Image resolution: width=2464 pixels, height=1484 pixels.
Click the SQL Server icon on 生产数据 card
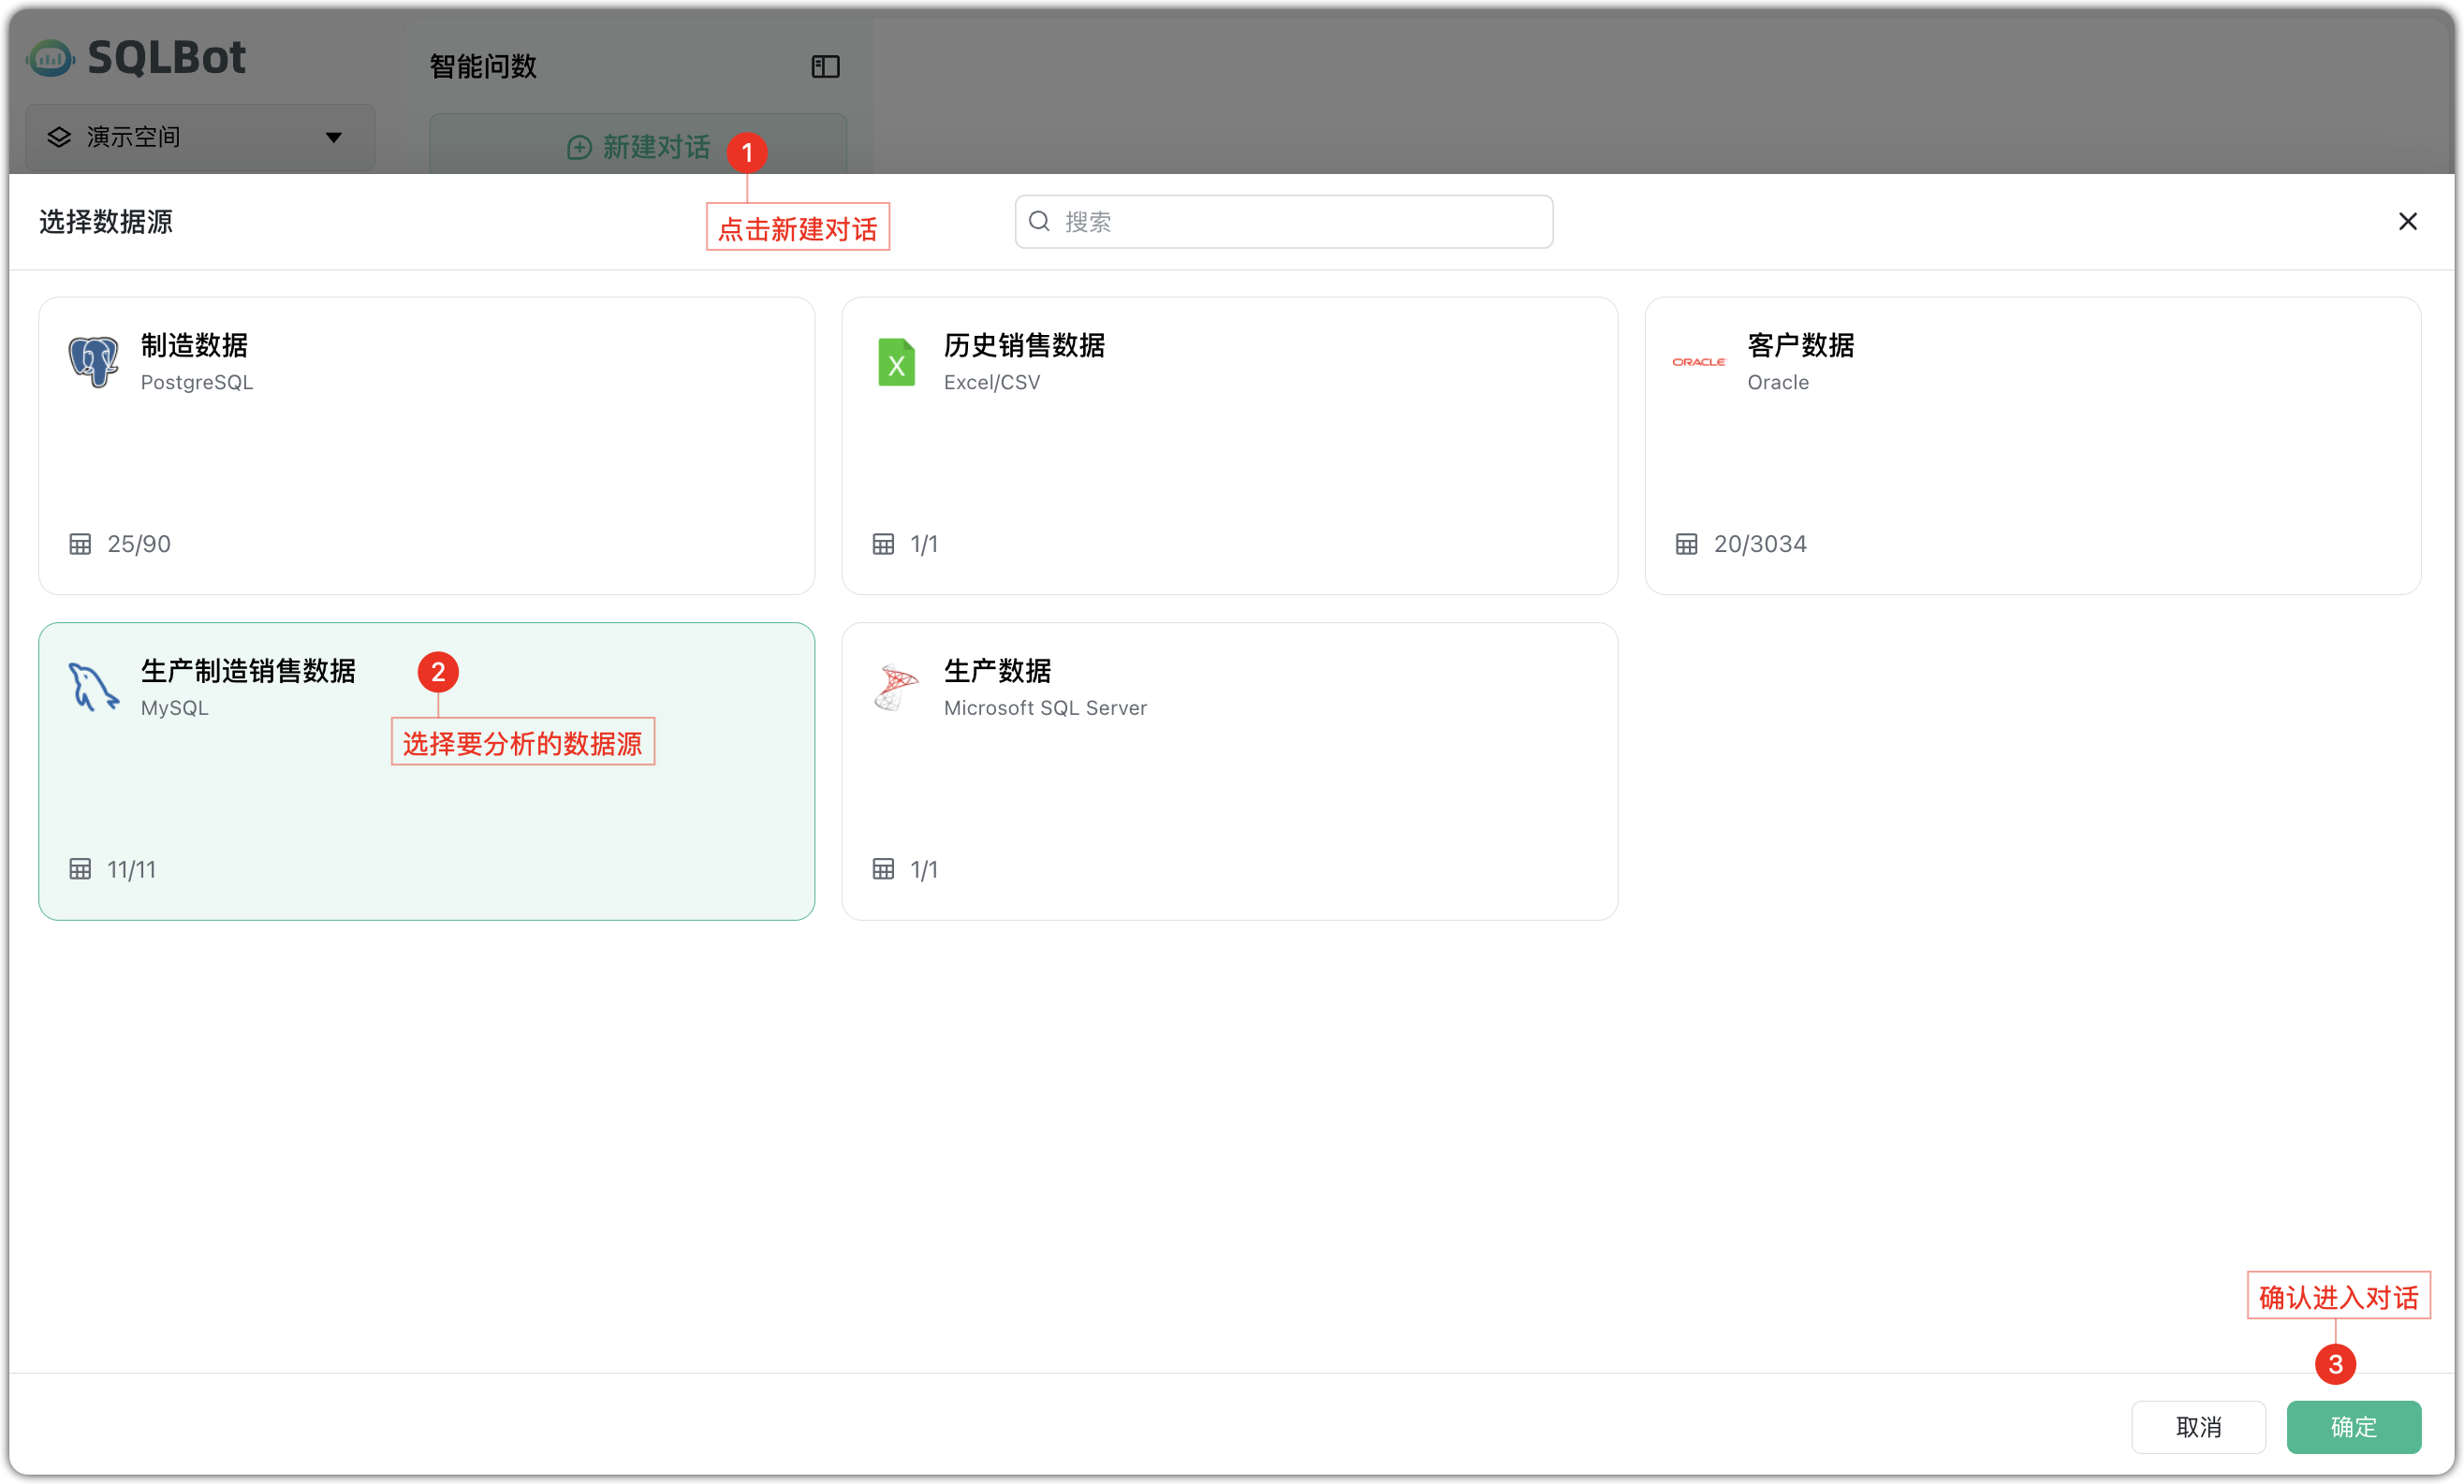(895, 687)
